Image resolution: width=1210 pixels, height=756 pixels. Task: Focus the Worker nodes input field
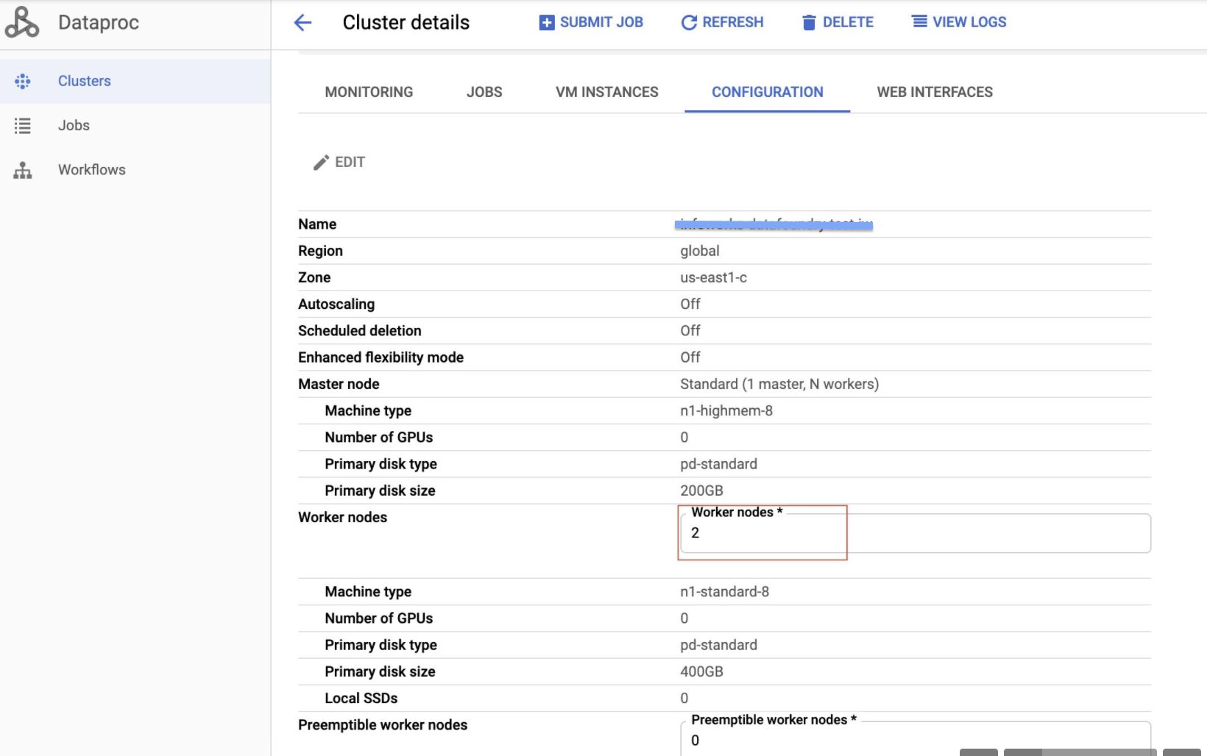coord(915,533)
